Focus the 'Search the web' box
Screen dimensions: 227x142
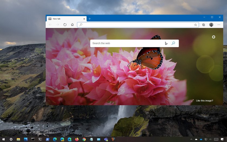coord(127,43)
